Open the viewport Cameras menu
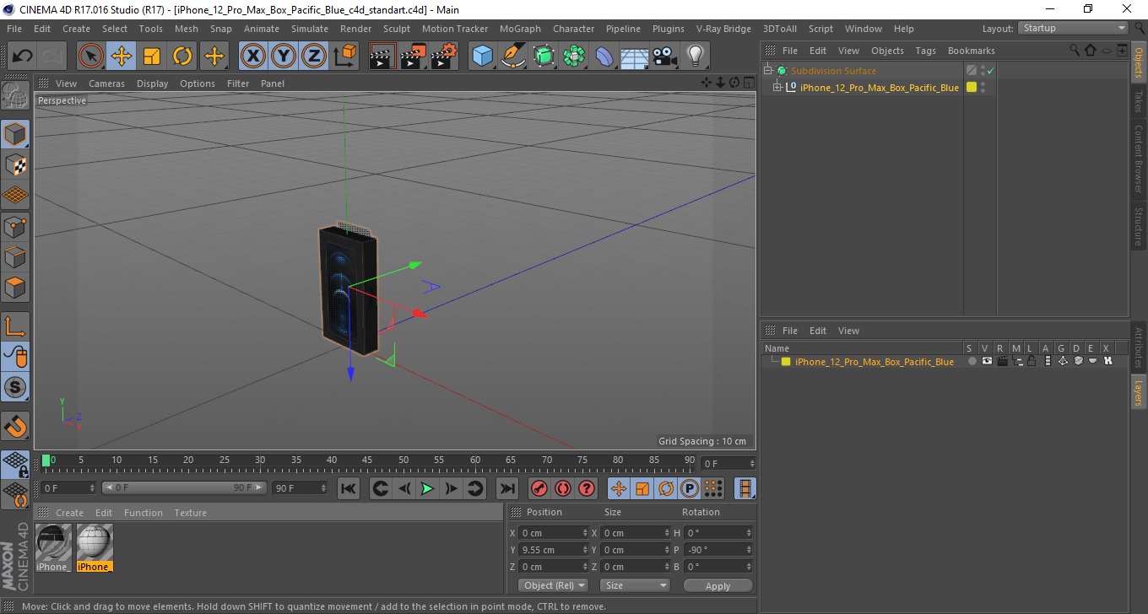The image size is (1148, 614). pyautogui.click(x=106, y=83)
